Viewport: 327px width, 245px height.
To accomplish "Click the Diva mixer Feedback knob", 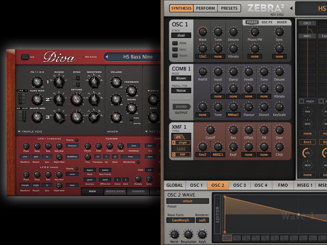I will pyautogui.click(x=131, y=91).
